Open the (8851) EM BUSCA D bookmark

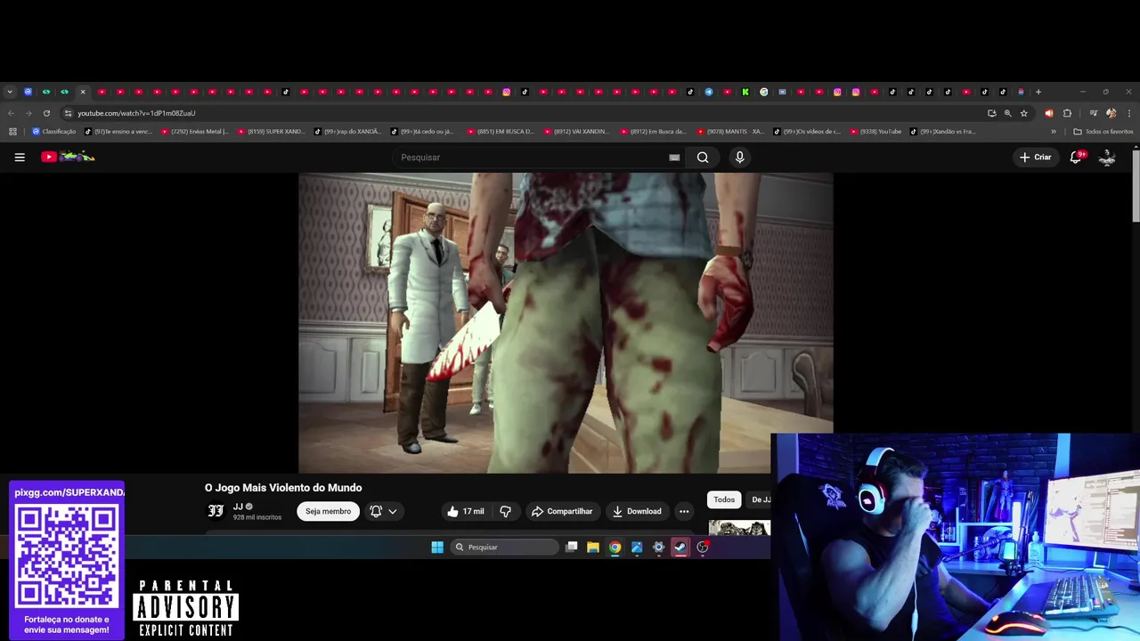501,132
